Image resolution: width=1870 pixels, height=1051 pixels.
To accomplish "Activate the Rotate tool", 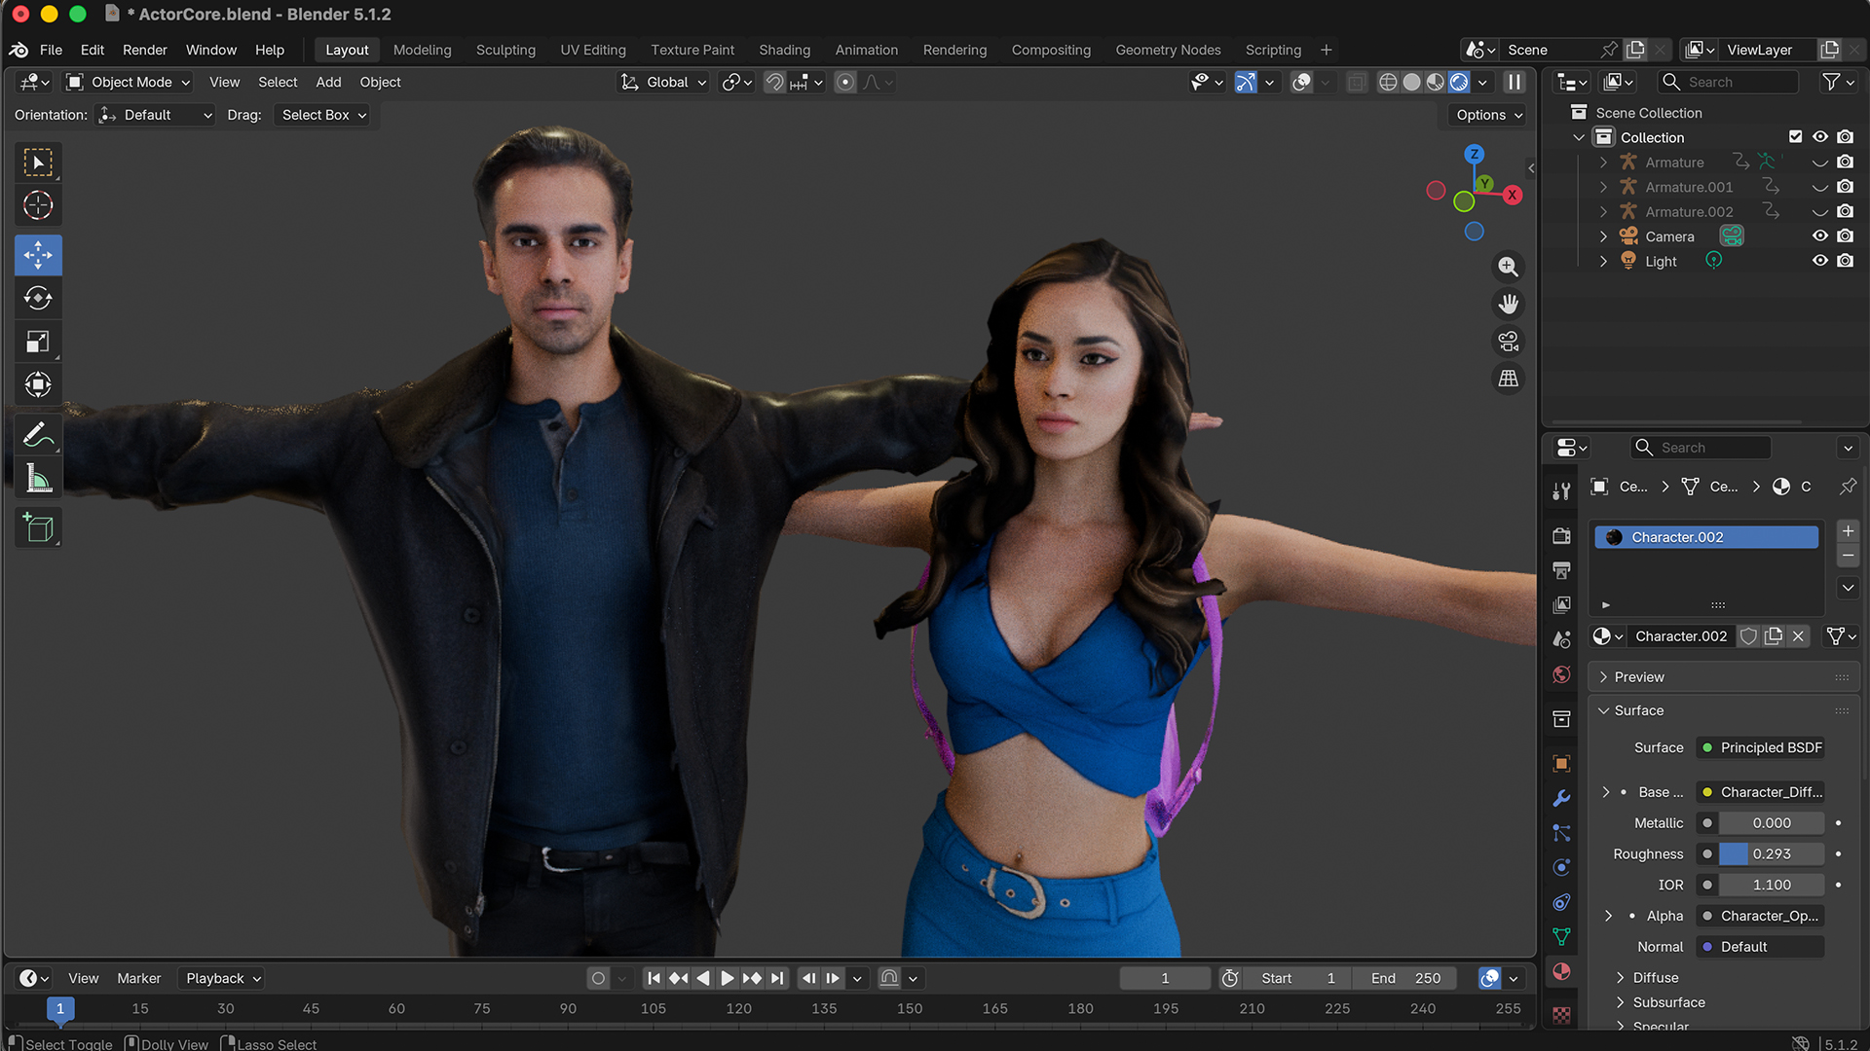I will [38, 298].
